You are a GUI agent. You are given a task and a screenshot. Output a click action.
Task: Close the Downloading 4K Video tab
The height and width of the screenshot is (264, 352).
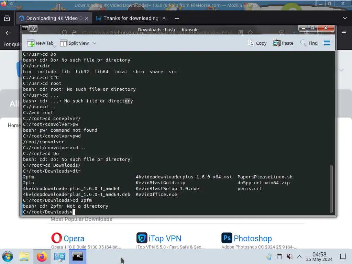[87, 19]
